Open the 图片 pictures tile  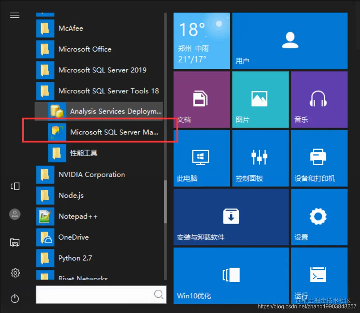260,99
